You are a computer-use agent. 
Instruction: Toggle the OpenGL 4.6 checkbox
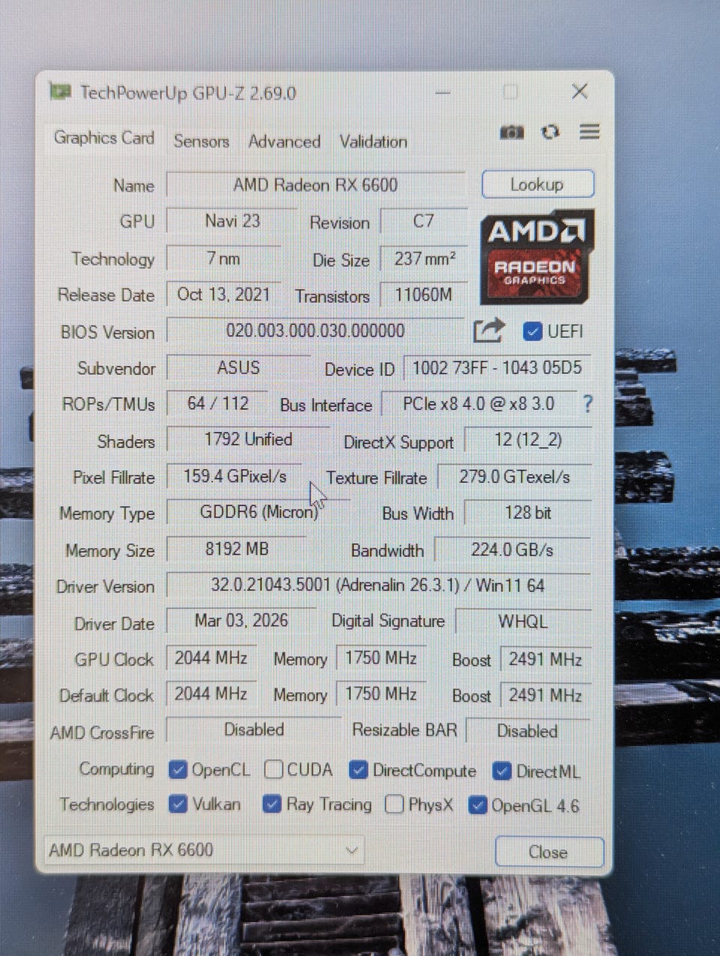(x=478, y=805)
